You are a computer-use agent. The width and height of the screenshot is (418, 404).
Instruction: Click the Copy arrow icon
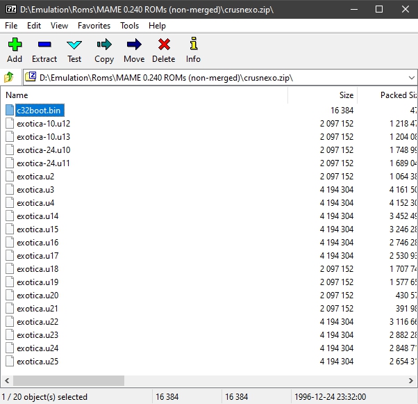tap(104, 45)
